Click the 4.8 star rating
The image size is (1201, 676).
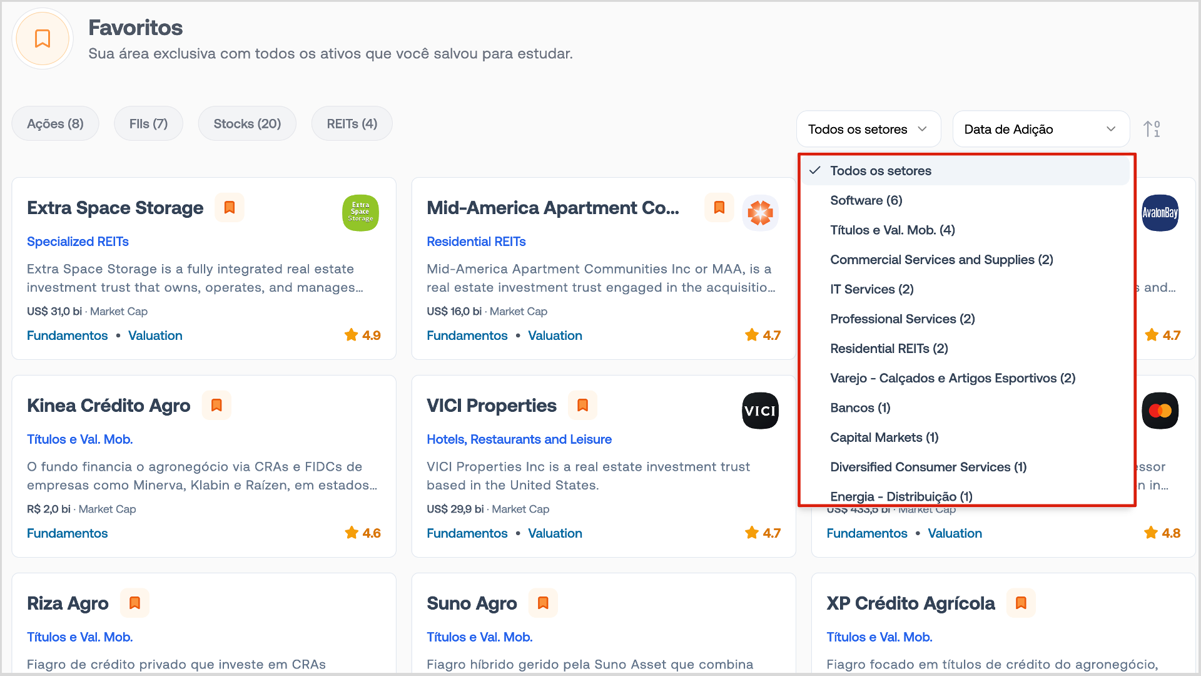(x=1162, y=533)
